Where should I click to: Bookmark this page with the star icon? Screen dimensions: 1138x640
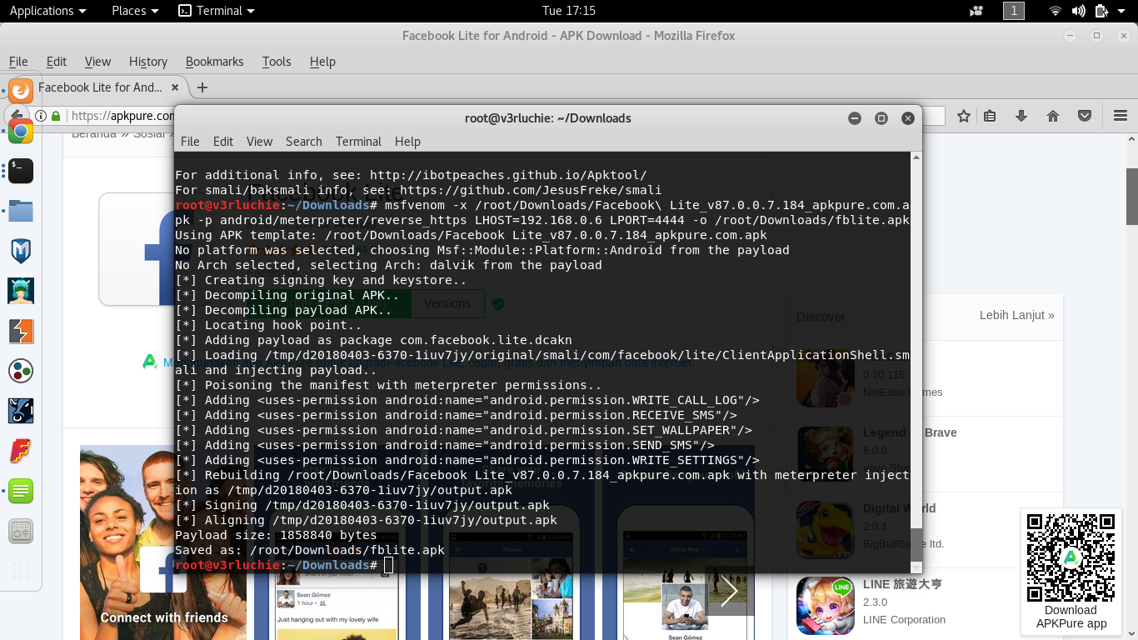pos(964,116)
